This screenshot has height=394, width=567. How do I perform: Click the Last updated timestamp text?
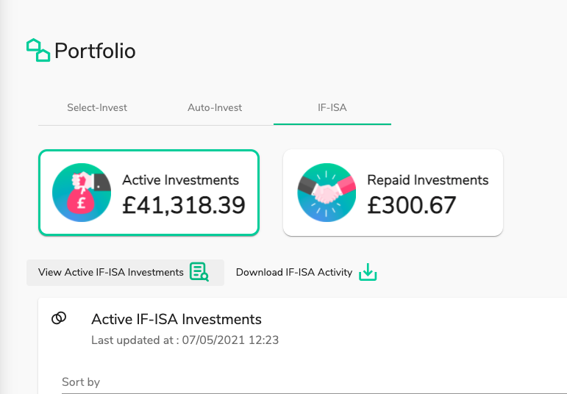[x=185, y=340]
